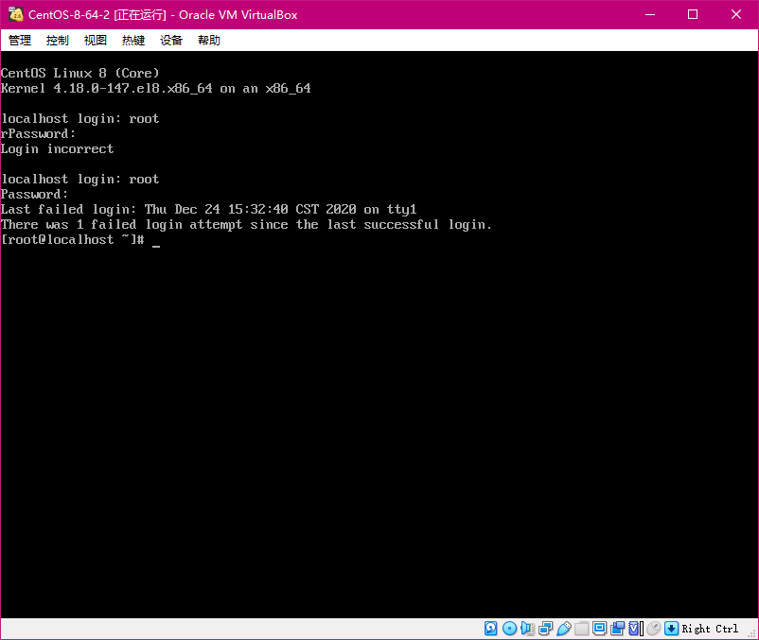Open the 视图 view menu
759x640 pixels.
tap(95, 40)
